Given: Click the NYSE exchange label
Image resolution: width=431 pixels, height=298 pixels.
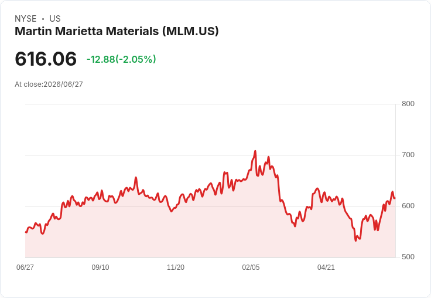Looking at the screenshot, I should (25, 19).
